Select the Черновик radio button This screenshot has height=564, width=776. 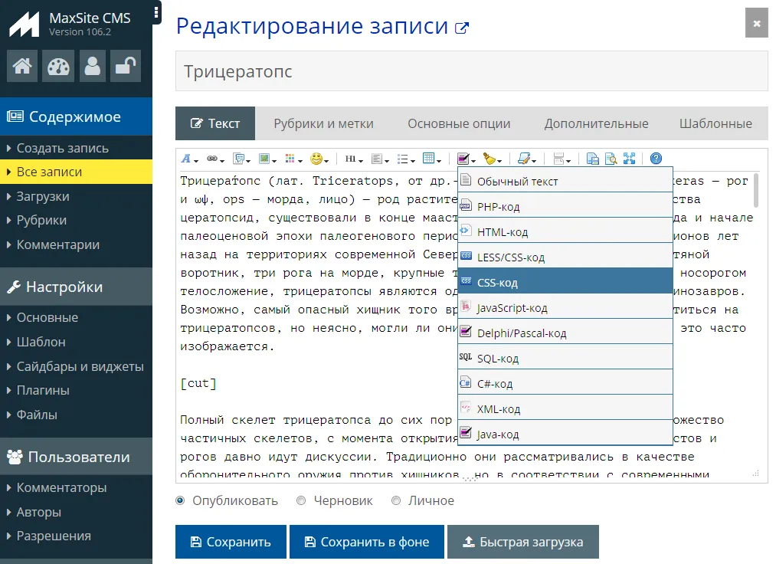click(301, 500)
